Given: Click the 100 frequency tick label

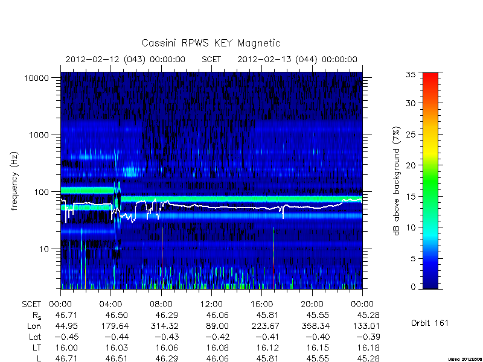Looking at the screenshot, I should point(42,192).
